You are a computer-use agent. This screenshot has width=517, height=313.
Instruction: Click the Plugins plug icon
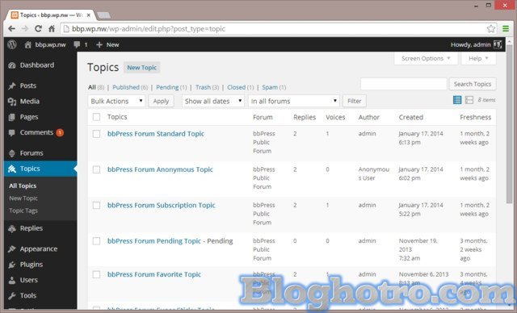(12, 265)
